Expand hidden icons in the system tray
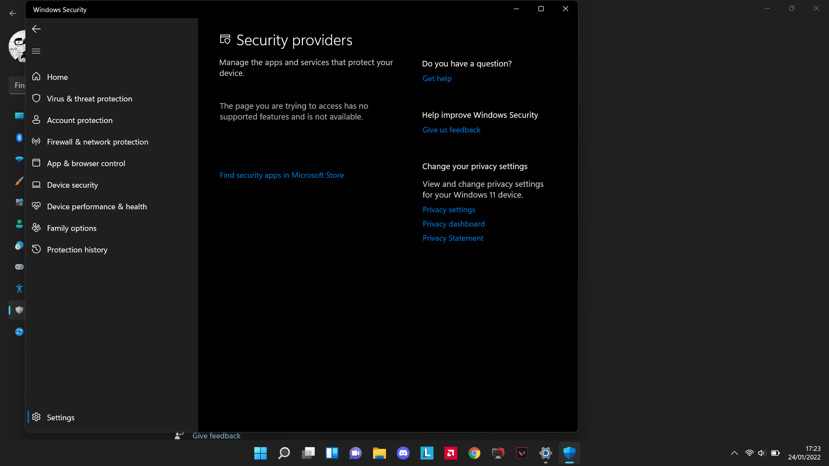The image size is (829, 466). point(734,453)
